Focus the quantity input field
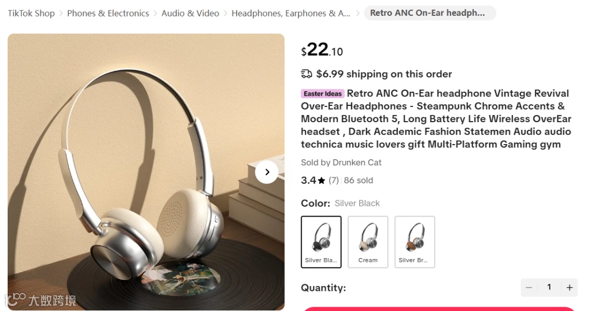Image resolution: width=589 pixels, height=311 pixels. pos(549,288)
